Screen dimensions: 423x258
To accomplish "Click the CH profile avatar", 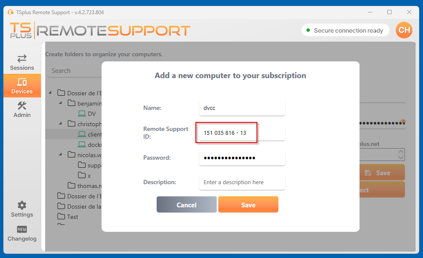I will pos(404,30).
